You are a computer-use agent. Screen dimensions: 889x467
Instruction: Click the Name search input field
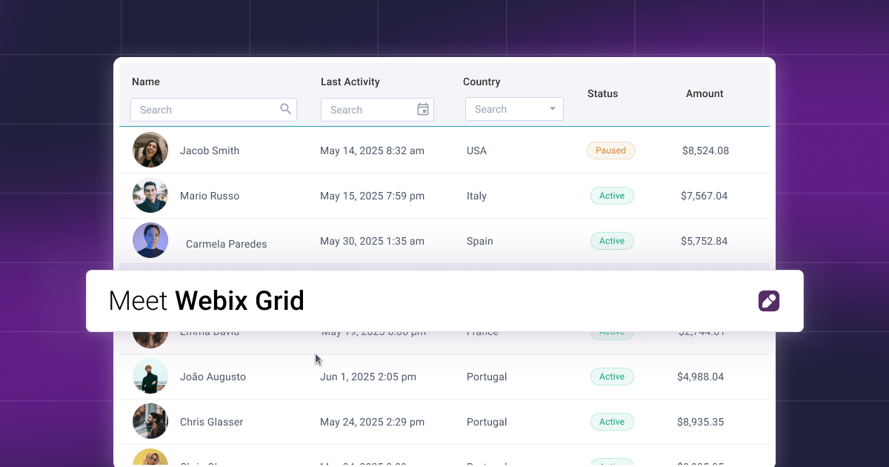point(207,109)
